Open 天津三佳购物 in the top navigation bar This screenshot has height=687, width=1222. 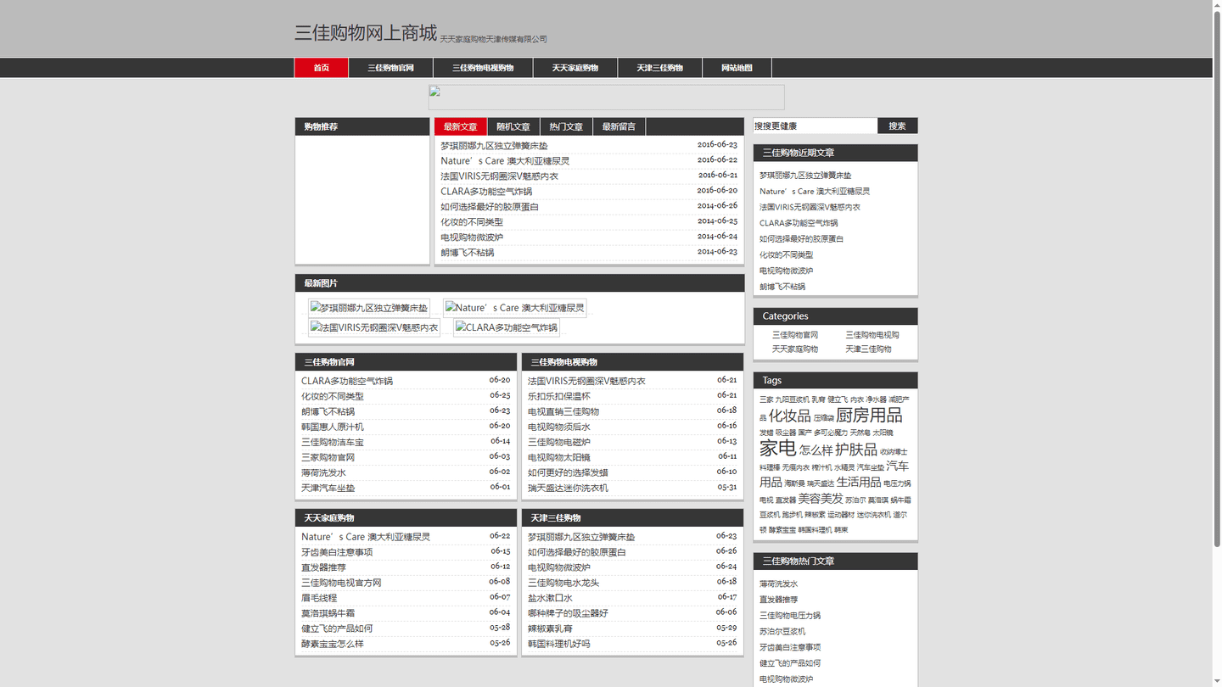(659, 68)
